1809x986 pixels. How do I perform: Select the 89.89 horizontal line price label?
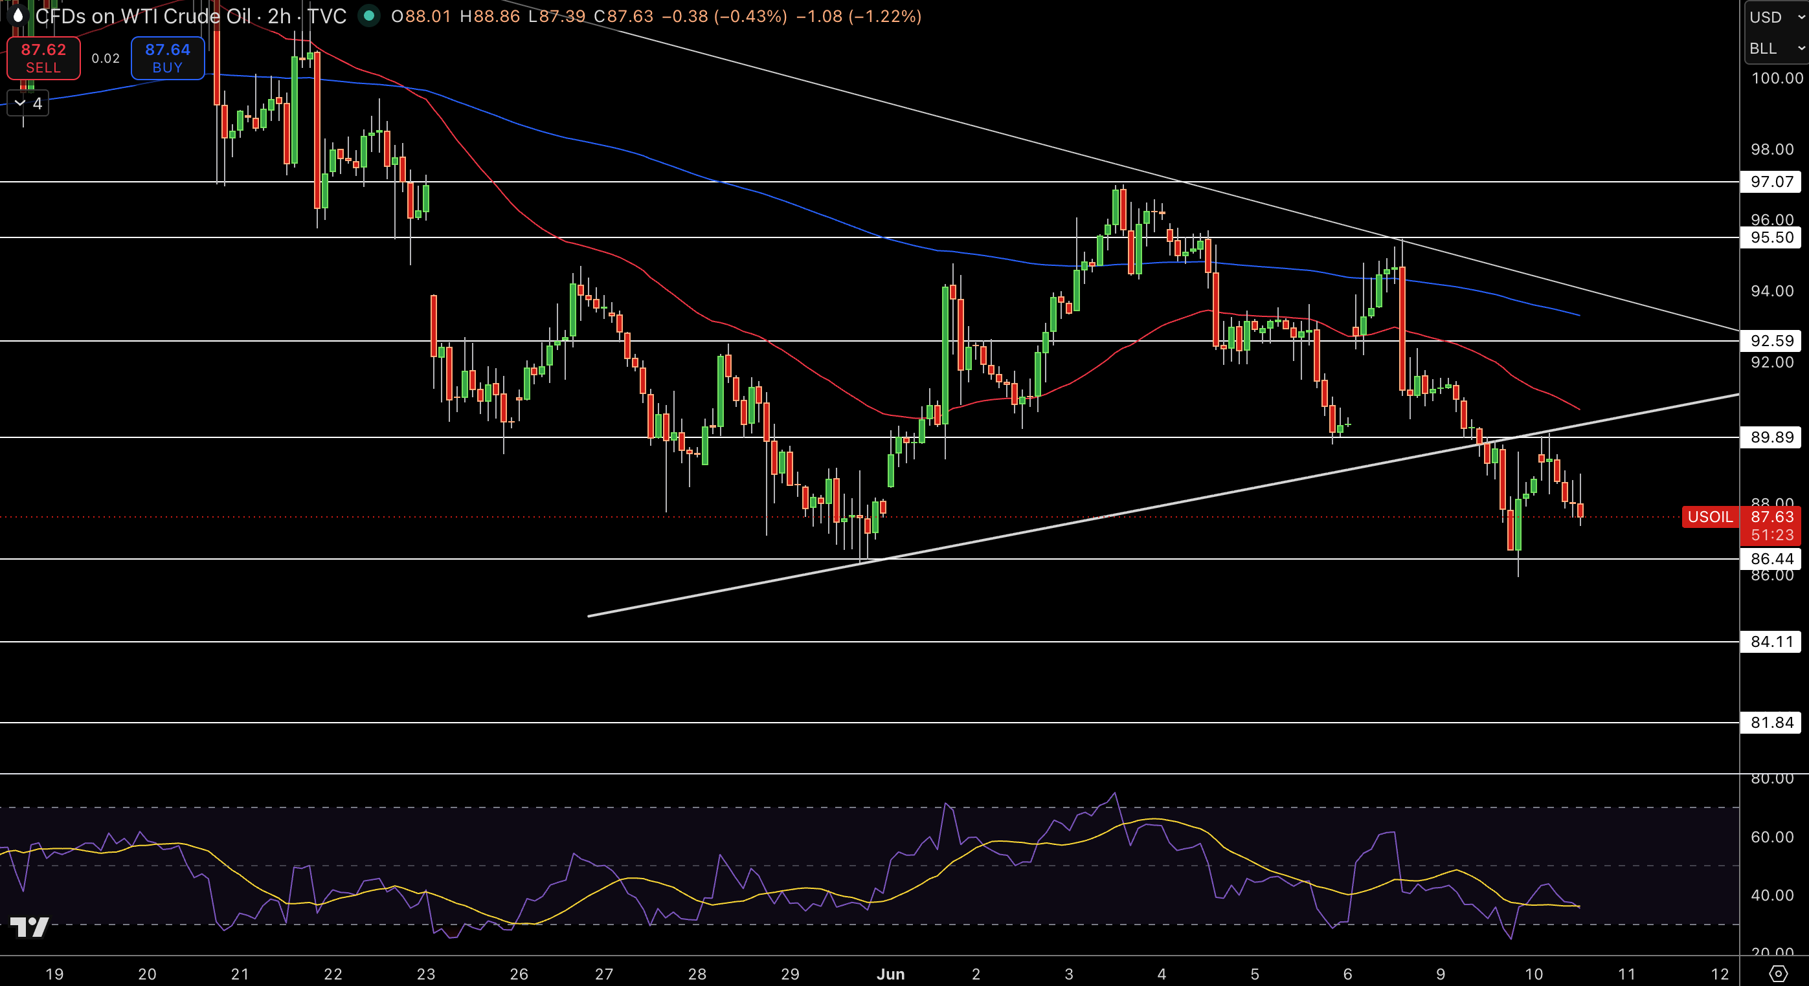pos(1771,437)
